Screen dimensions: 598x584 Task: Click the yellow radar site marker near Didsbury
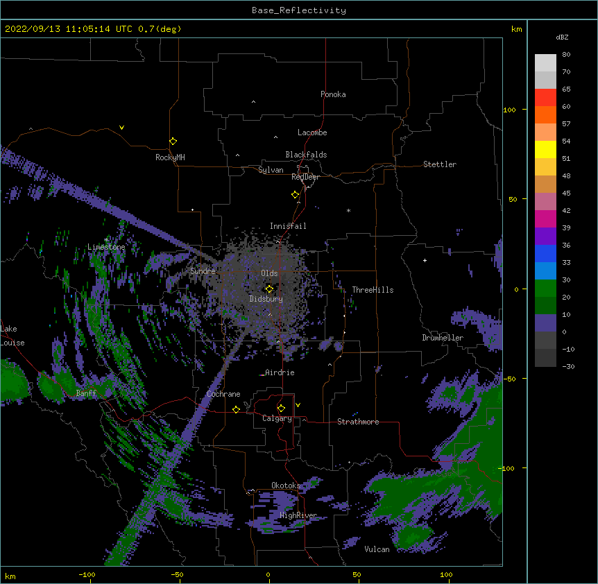point(269,289)
